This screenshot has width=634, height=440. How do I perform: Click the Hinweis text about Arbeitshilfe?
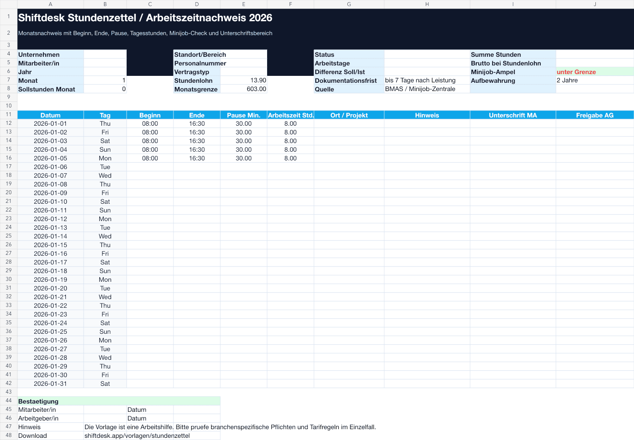click(x=230, y=427)
